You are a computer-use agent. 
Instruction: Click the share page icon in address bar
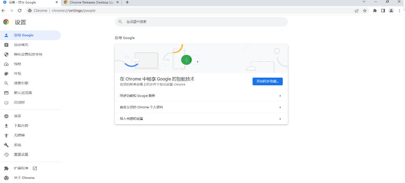(356, 10)
